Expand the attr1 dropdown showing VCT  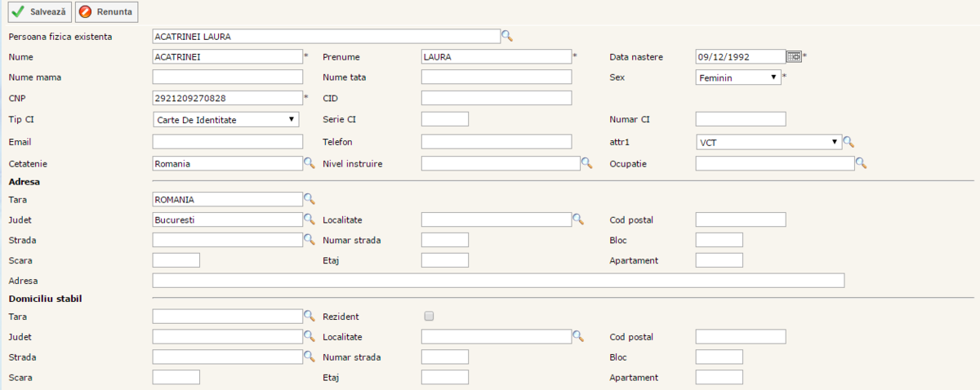tap(768, 142)
